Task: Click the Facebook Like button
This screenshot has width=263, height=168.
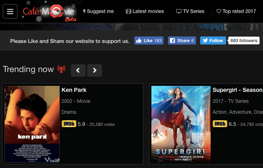Action: coord(149,40)
